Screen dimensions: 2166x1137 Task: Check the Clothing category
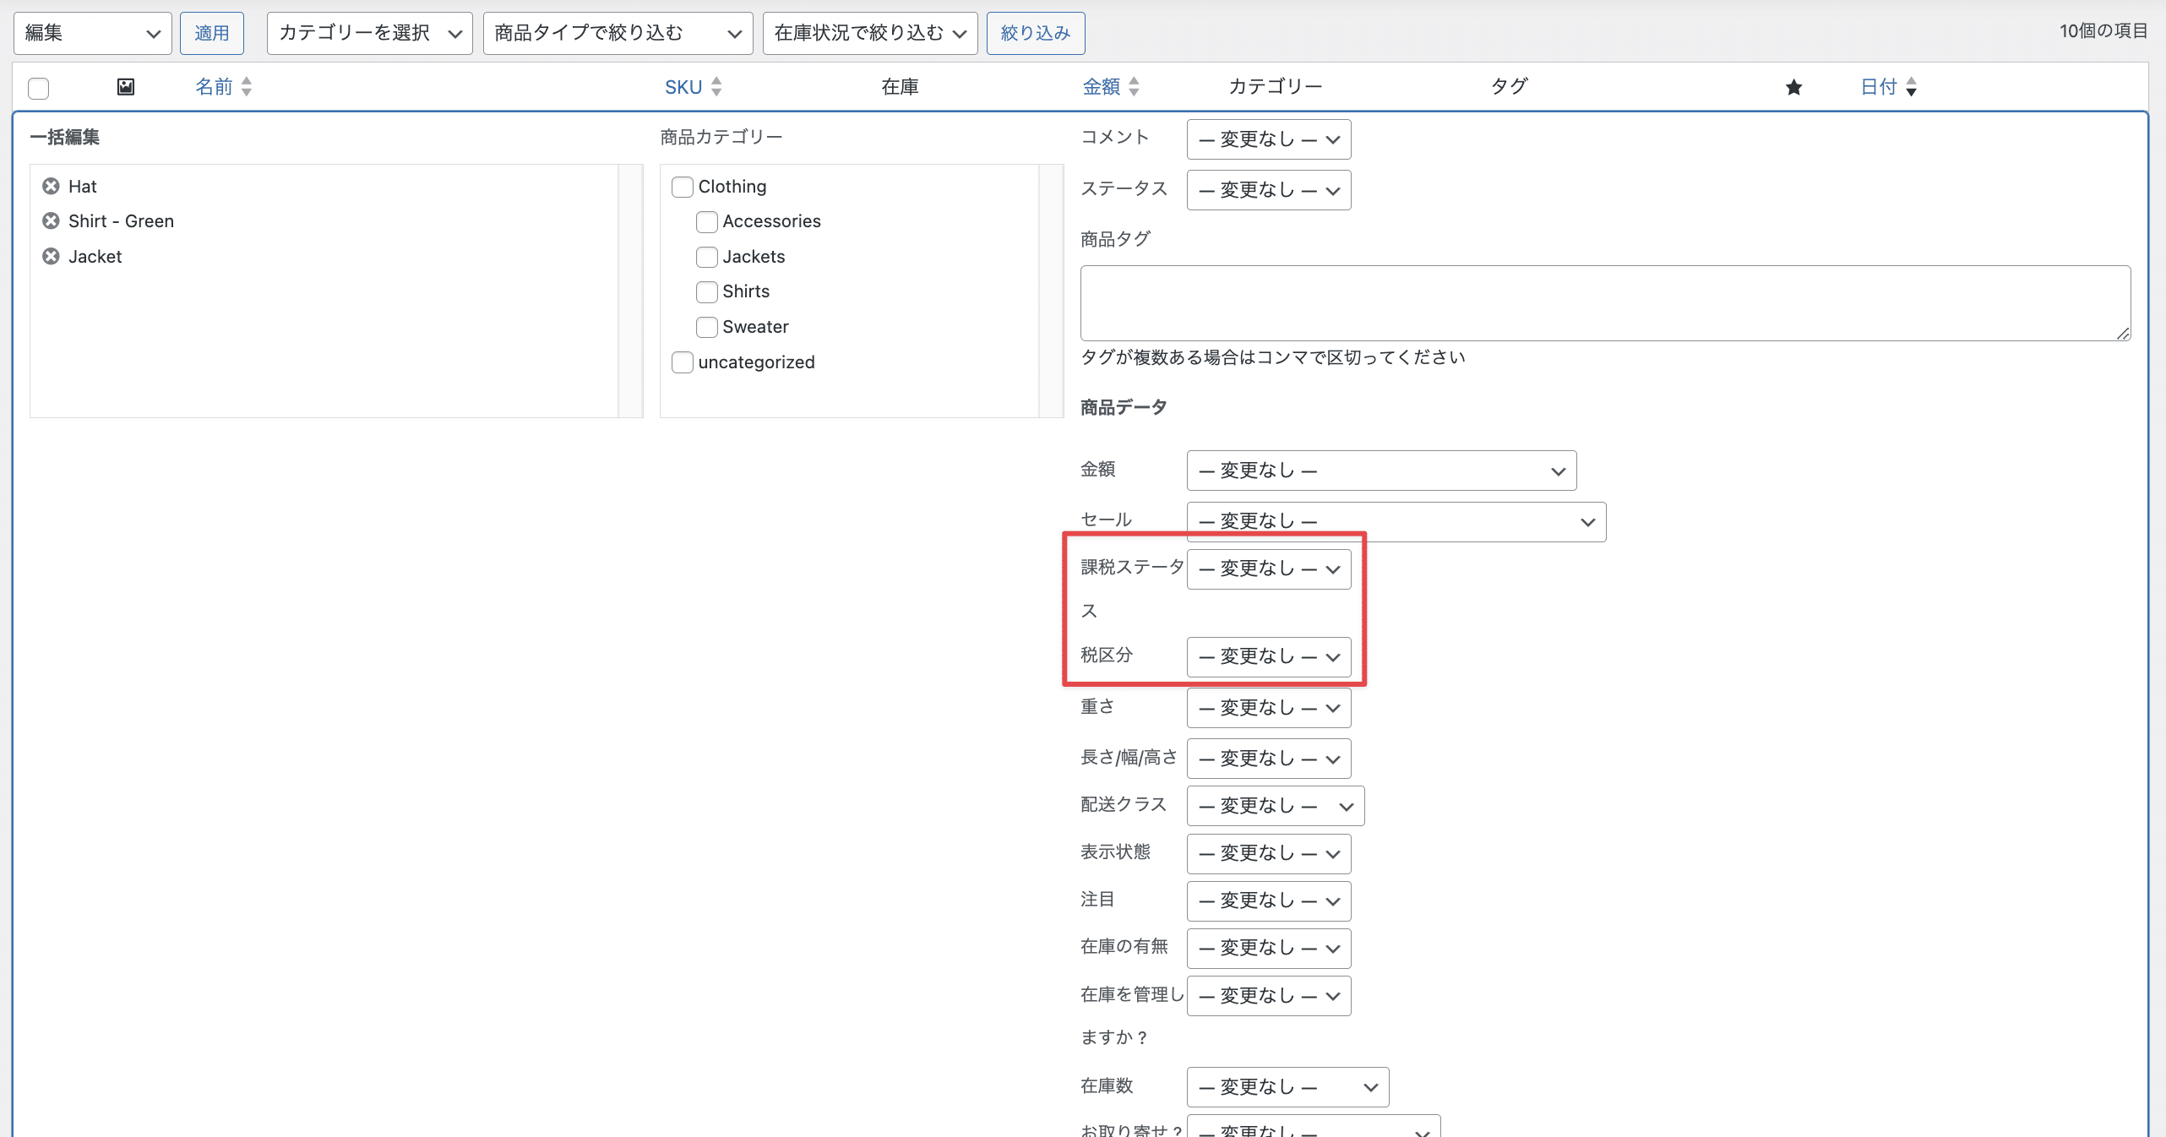coord(683,187)
